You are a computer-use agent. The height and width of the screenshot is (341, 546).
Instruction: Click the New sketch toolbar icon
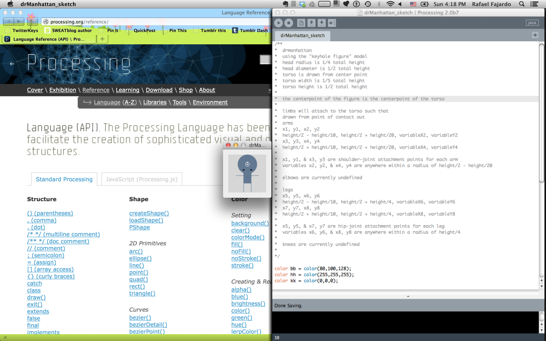pos(301,23)
